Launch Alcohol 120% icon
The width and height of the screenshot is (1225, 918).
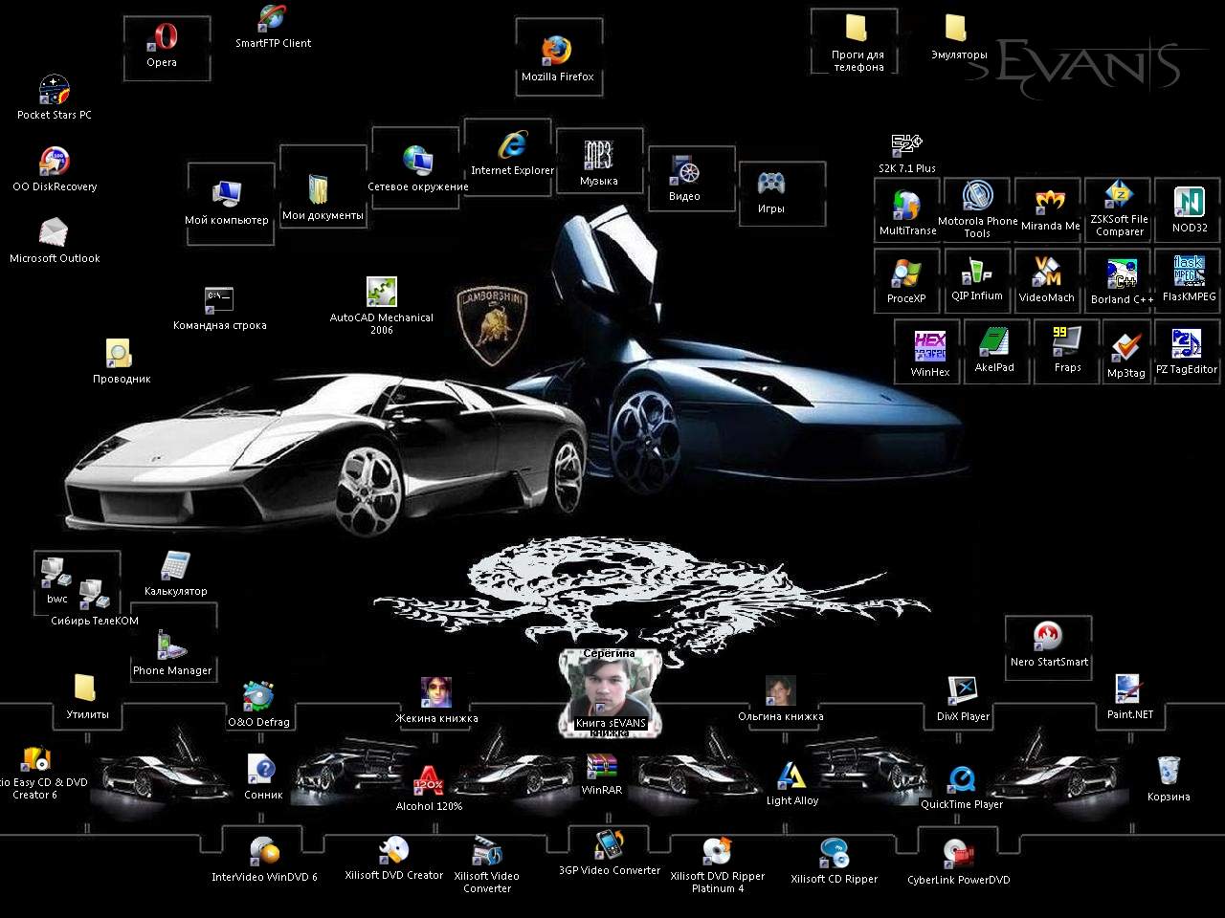pyautogui.click(x=429, y=781)
